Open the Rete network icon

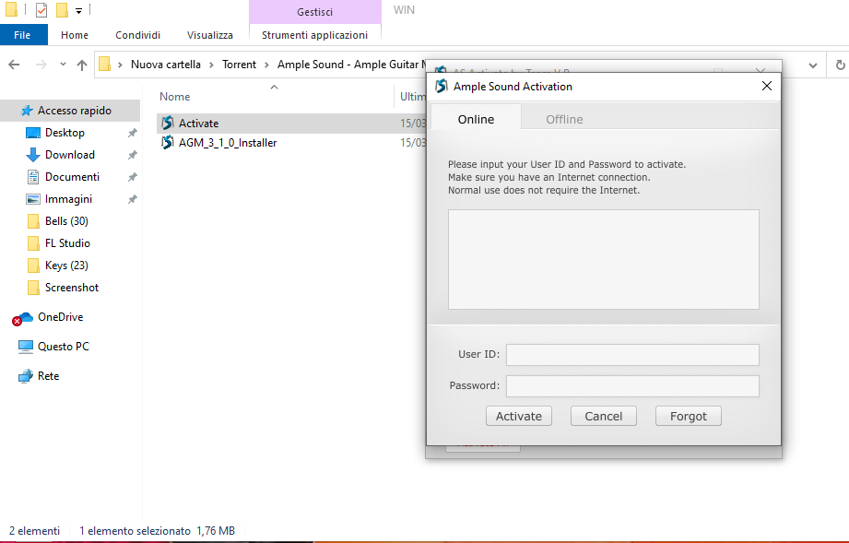pos(26,376)
